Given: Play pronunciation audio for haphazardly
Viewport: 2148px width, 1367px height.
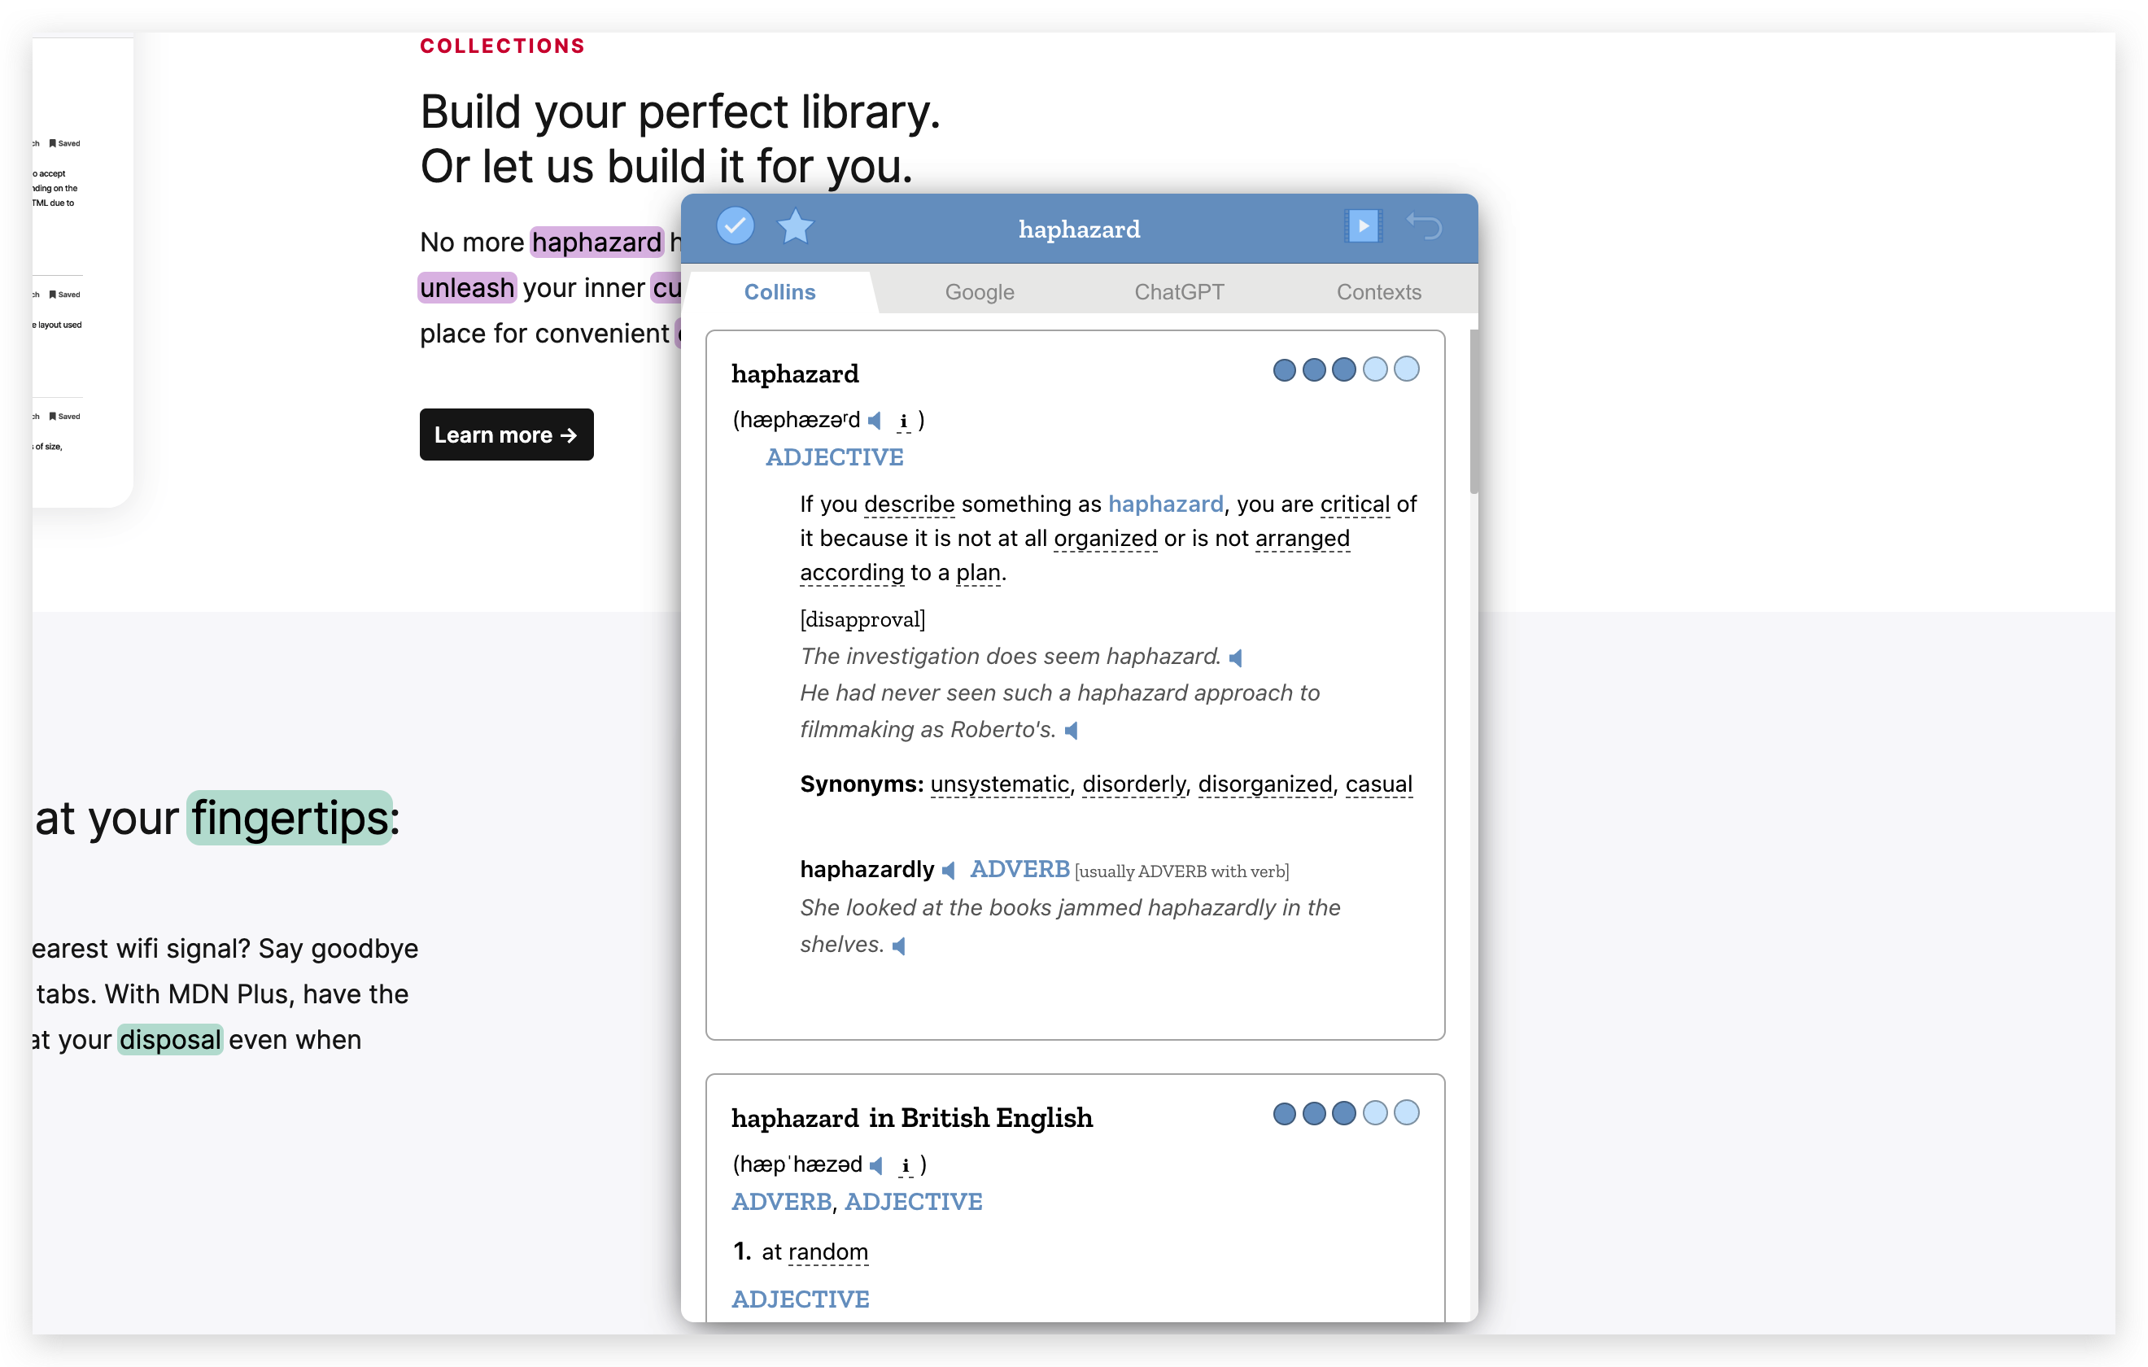Looking at the screenshot, I should 950,871.
